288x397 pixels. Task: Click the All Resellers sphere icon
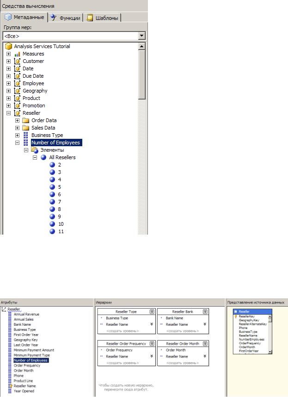pyautogui.click(x=43, y=157)
